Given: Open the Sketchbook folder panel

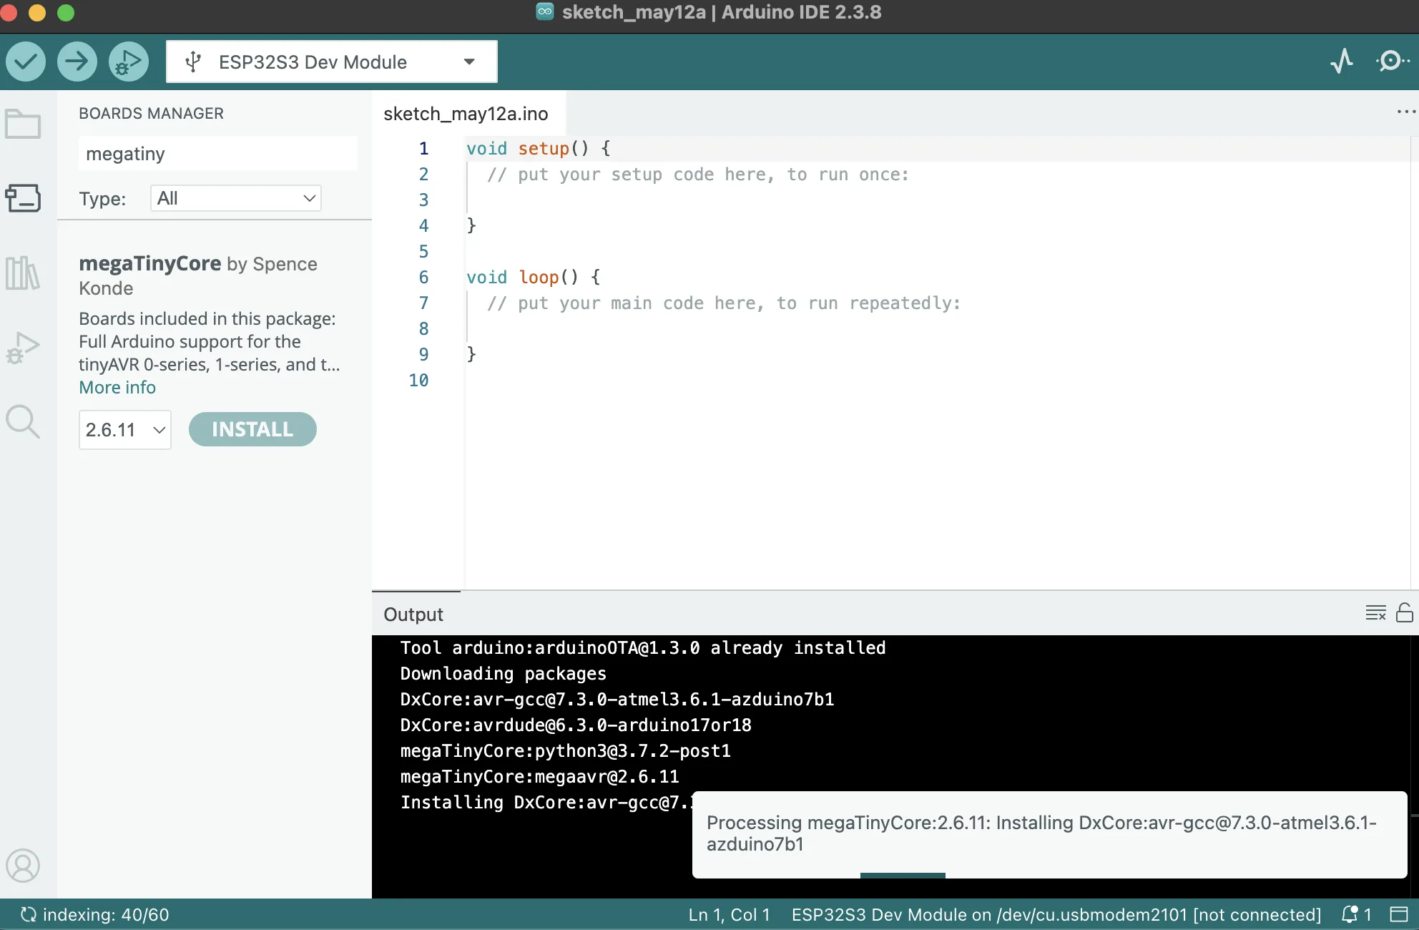Looking at the screenshot, I should pos(23,124).
